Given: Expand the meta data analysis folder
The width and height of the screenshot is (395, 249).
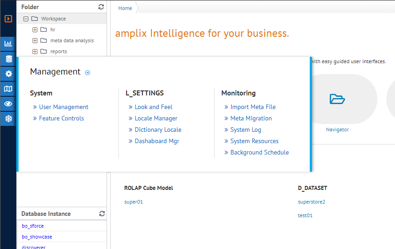Looking at the screenshot, I should click(x=35, y=40).
